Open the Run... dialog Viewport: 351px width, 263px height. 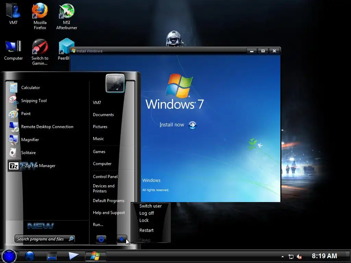(x=98, y=225)
